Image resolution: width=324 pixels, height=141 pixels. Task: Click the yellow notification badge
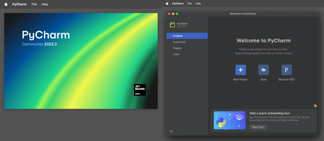pos(315,106)
